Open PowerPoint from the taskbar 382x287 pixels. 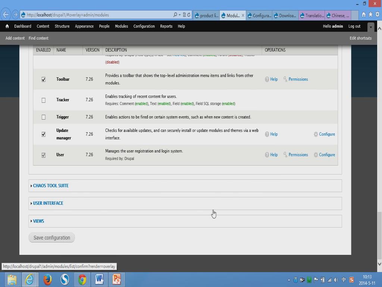tap(117, 280)
